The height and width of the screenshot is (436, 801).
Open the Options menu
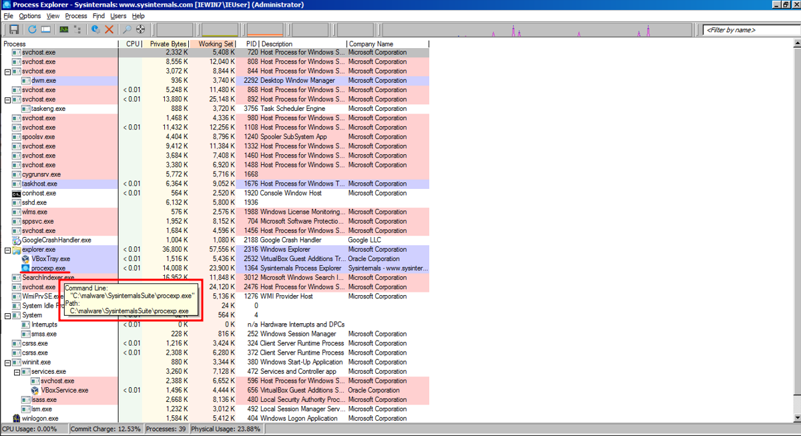(29, 15)
